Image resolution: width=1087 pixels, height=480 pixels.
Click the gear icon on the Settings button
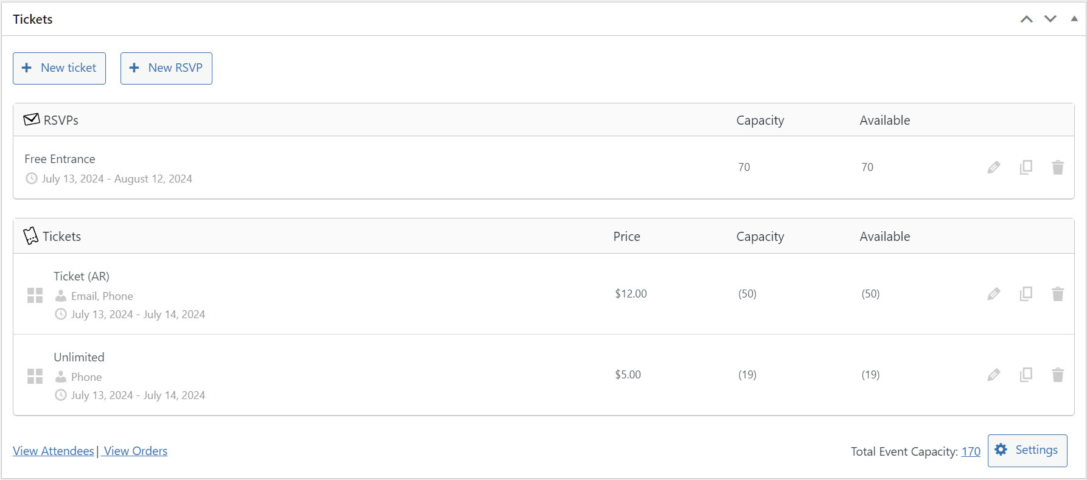(x=1001, y=450)
